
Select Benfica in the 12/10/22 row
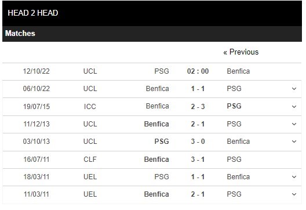(x=238, y=71)
